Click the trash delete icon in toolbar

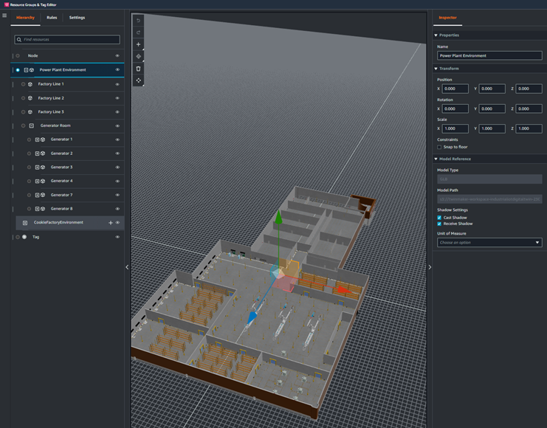pyautogui.click(x=138, y=69)
